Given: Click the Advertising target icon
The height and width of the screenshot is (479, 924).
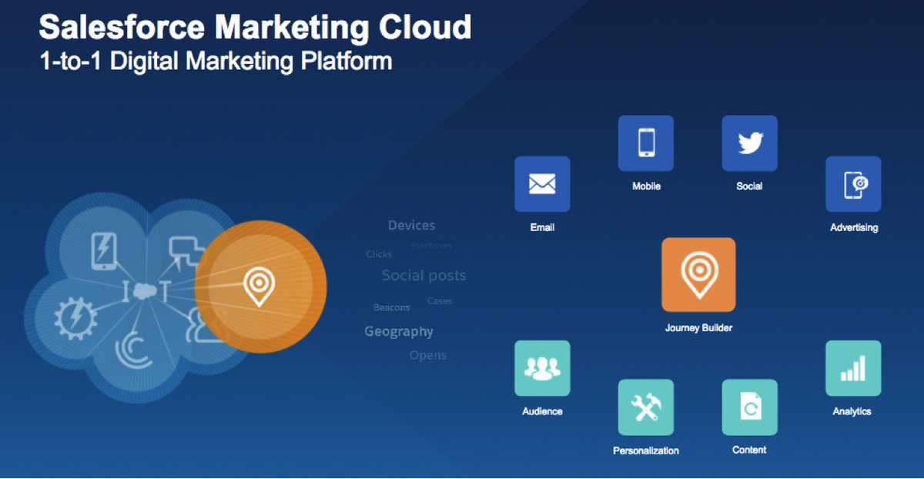Looking at the screenshot, I should click(x=853, y=184).
